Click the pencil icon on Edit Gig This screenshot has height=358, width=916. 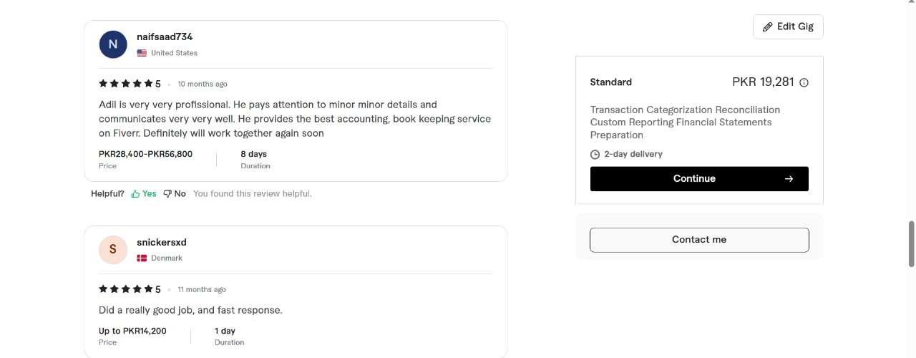click(x=768, y=26)
